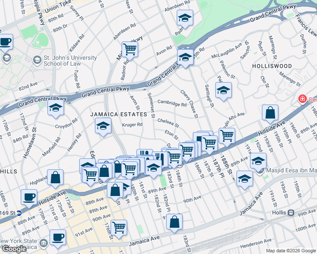Select the shopping cart marker above 186th St
The height and width of the screenshot is (254, 317).
coord(186,152)
